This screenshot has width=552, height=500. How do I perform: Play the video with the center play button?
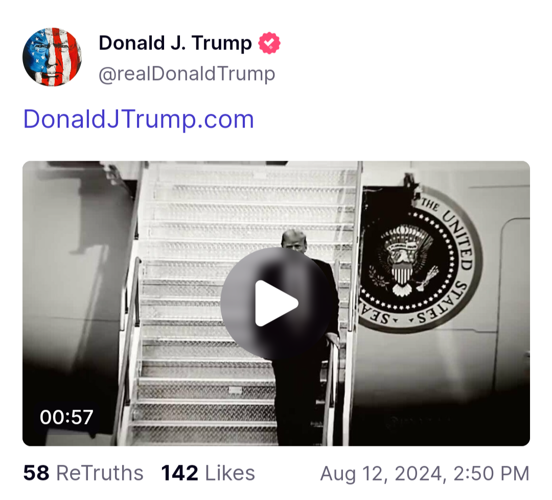tap(277, 303)
